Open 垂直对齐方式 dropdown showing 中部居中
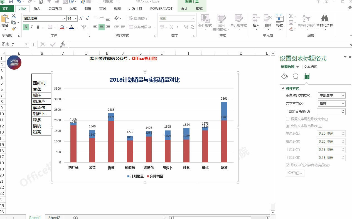The width and height of the screenshot is (352, 219). pyautogui.click(x=332, y=95)
